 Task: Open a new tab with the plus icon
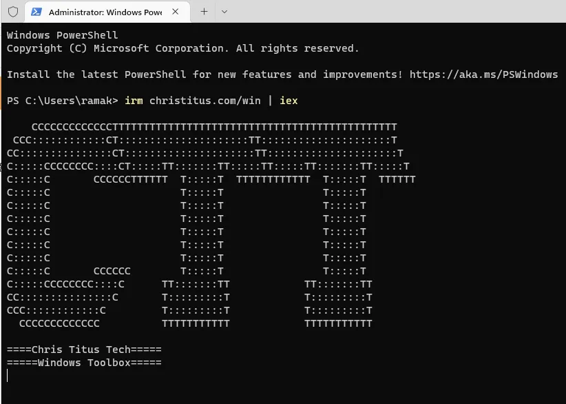coord(204,12)
